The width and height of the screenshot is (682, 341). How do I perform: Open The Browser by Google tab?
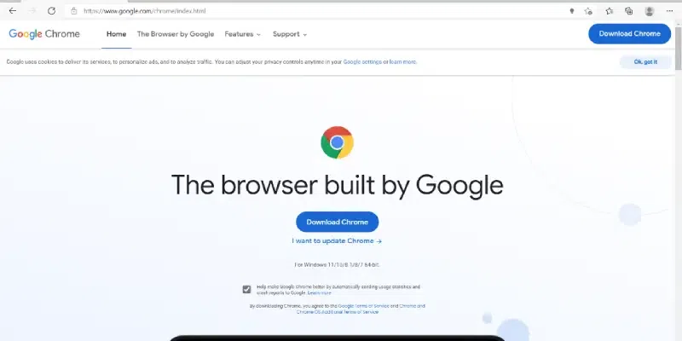pos(176,34)
